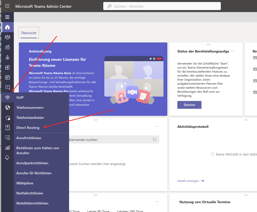Open the Messaging chat bubble icon

[8, 87]
